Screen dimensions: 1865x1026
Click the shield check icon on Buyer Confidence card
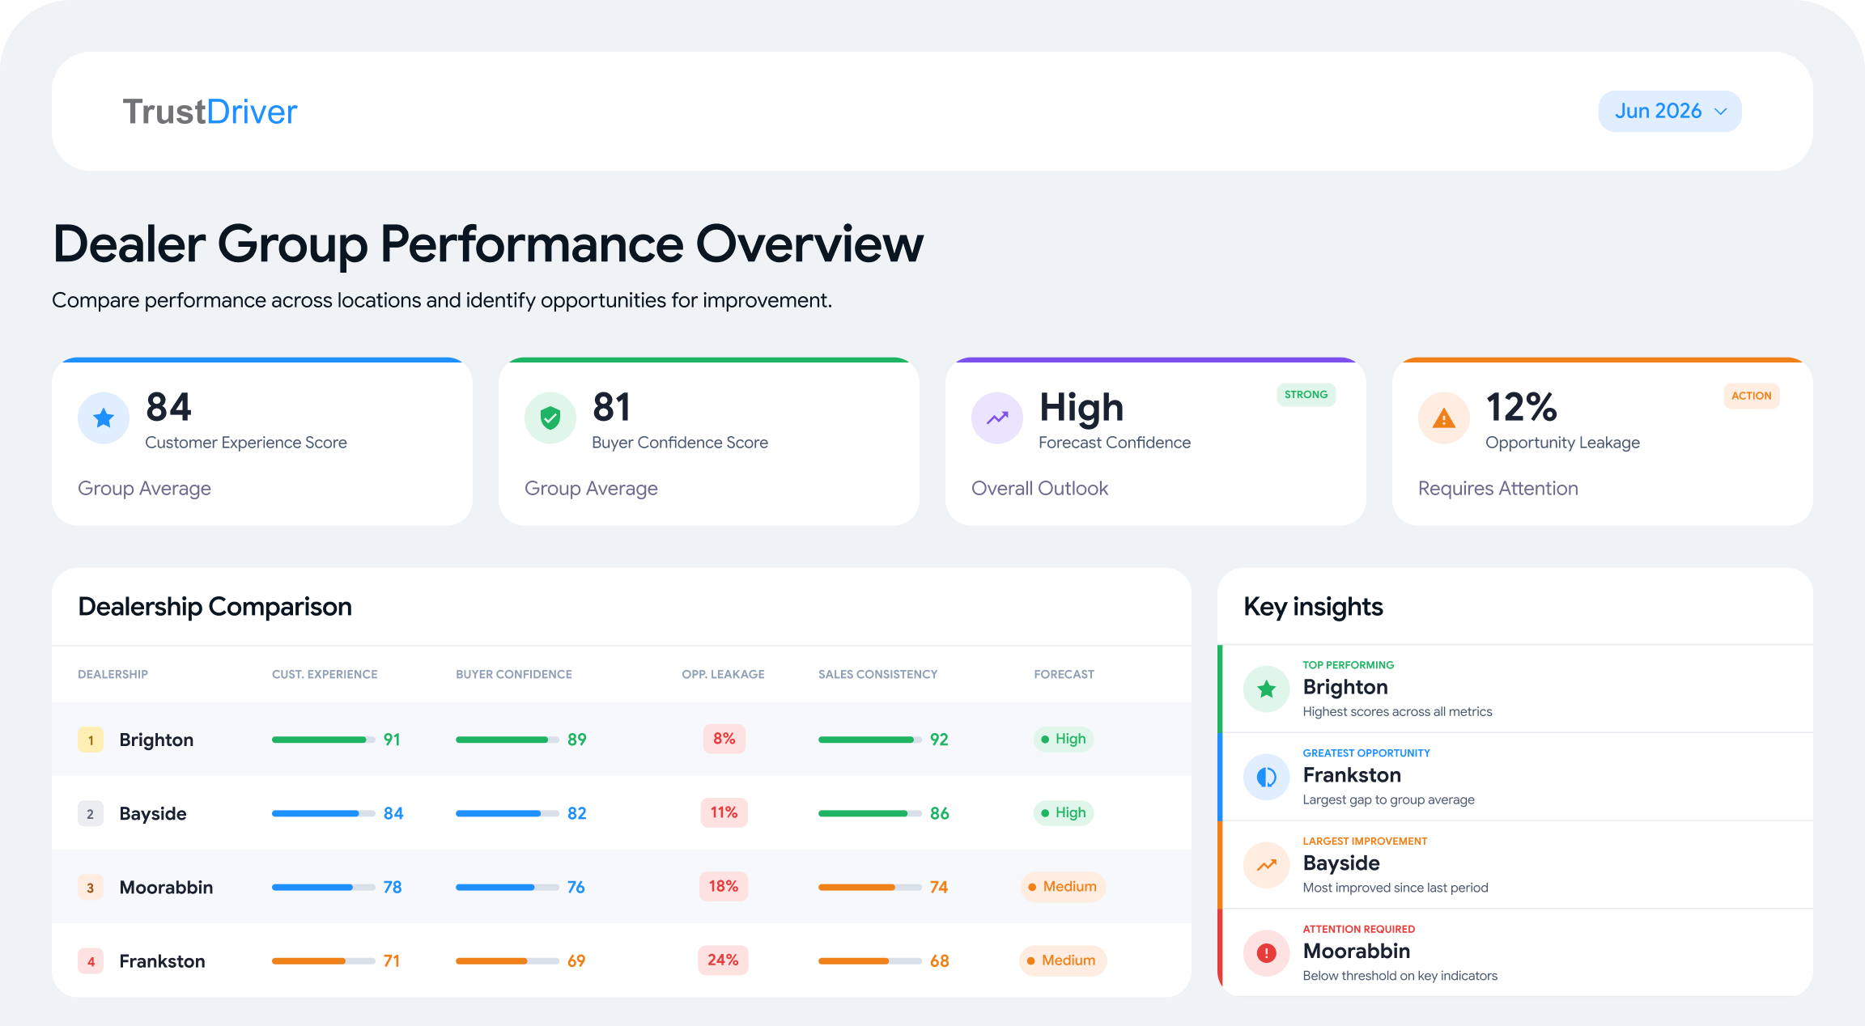(x=550, y=418)
